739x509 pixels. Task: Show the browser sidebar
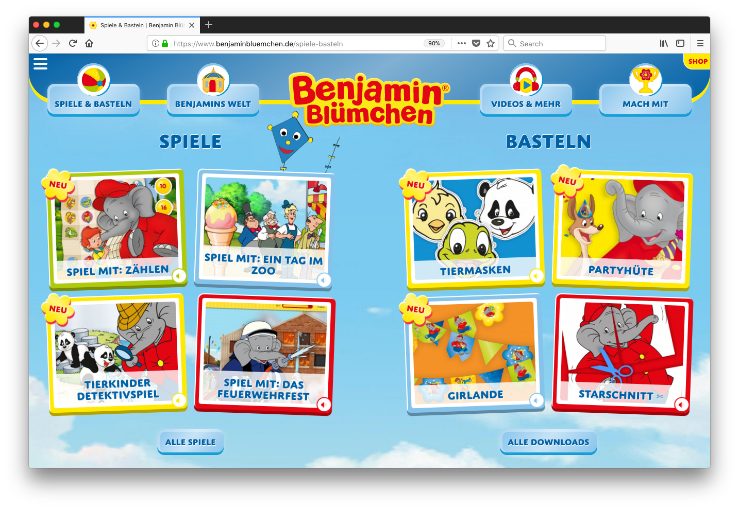(x=680, y=43)
